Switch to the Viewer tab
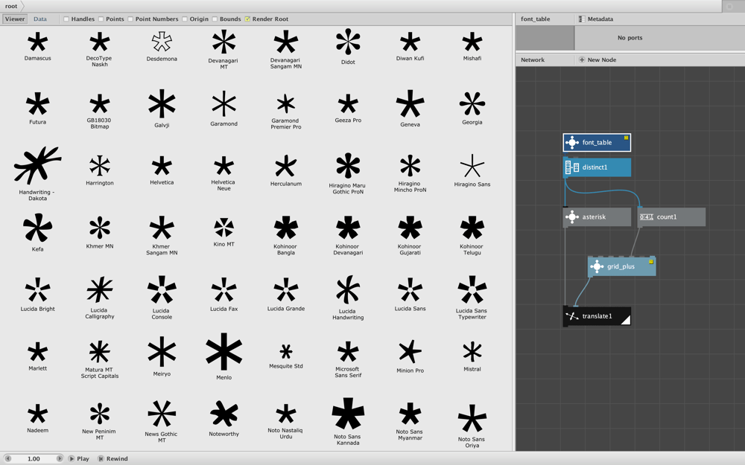This screenshot has height=465, width=745. point(15,19)
